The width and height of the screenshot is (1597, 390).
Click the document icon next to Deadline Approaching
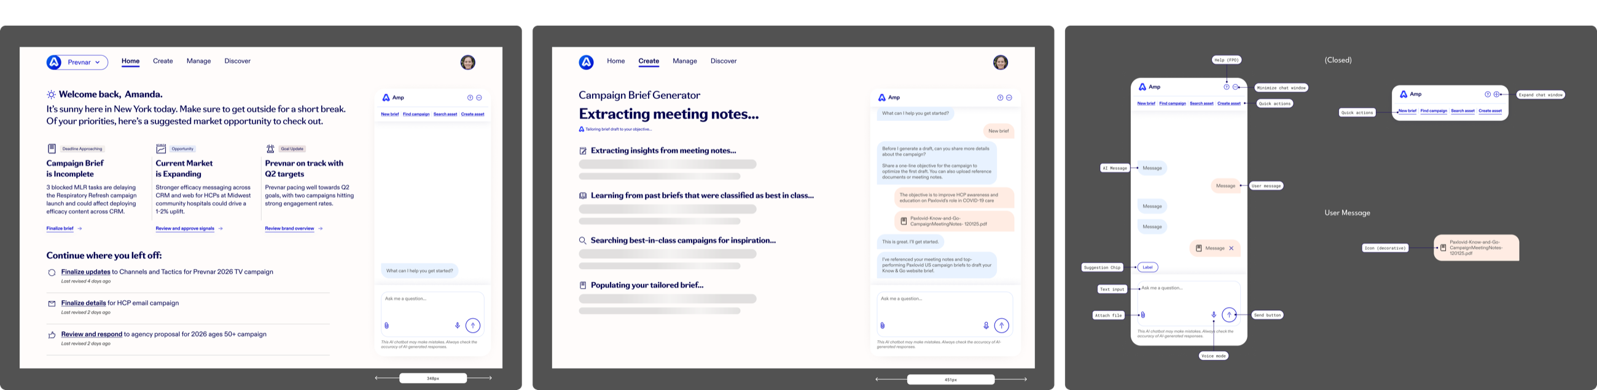tap(52, 149)
